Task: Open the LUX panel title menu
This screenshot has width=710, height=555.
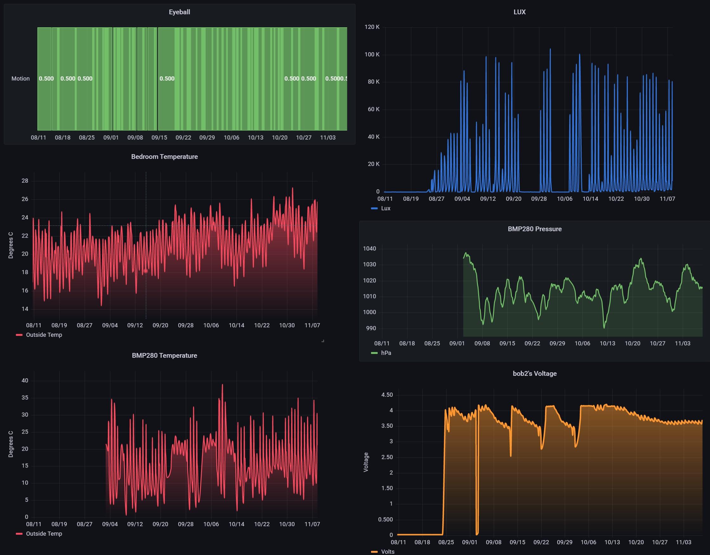Action: tap(519, 12)
